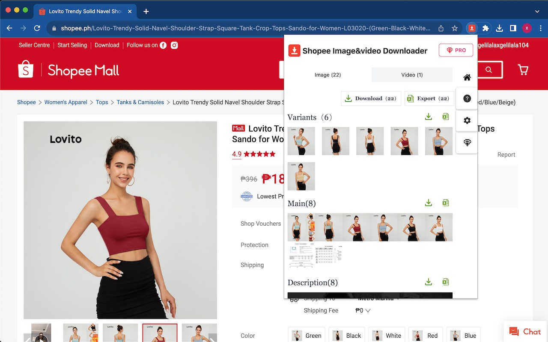The image size is (548, 342).
Task: Click the Download link in top bar
Action: 107,45
